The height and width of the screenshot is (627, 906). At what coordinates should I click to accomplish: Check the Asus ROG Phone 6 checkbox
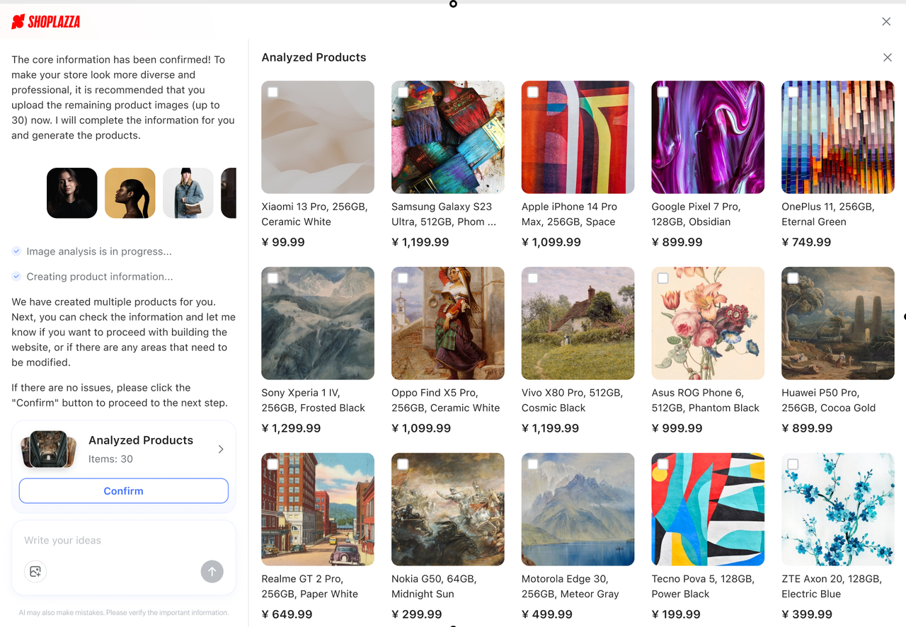(x=663, y=278)
